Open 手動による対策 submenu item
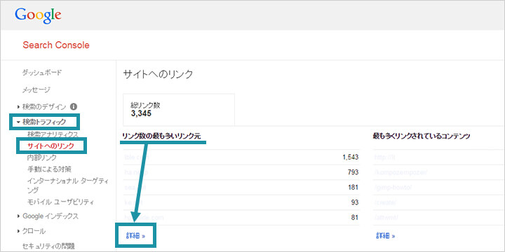This screenshot has width=505, height=252. 49,169
